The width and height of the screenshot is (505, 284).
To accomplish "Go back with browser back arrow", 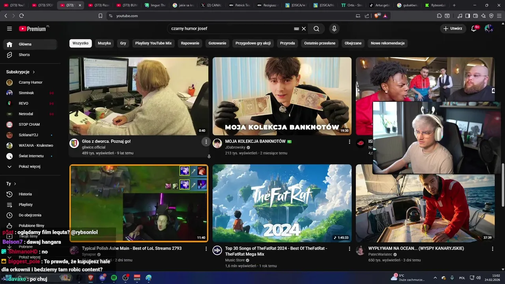I will coord(6,16).
